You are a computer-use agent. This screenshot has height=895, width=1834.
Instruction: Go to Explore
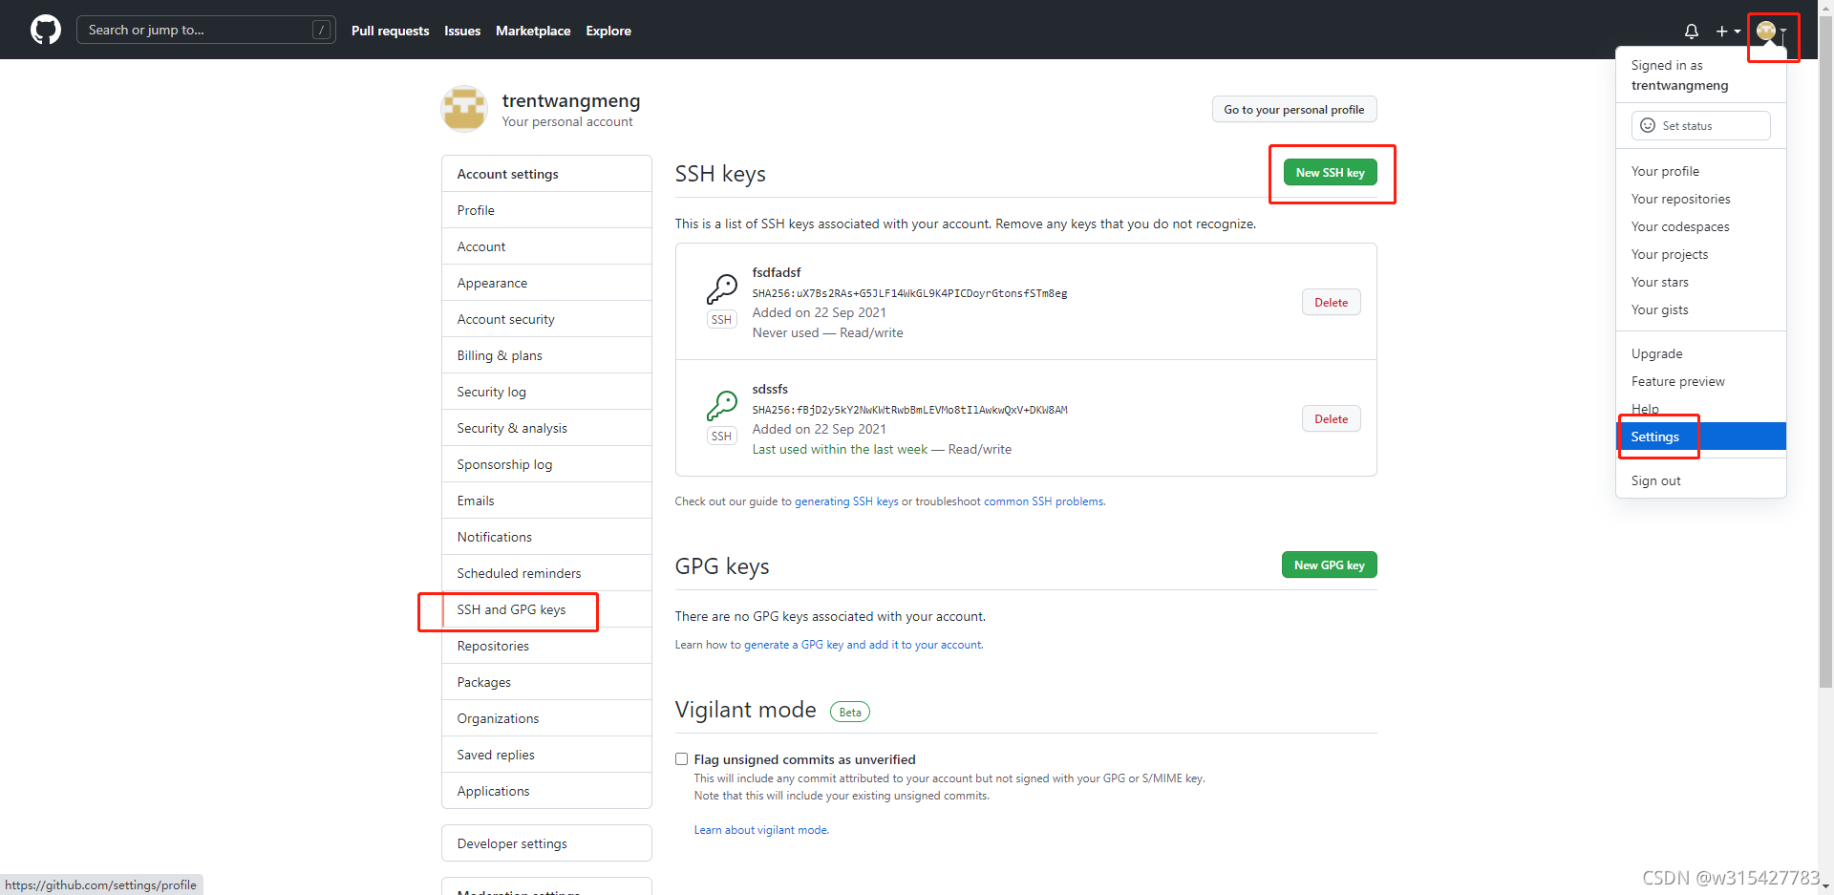(x=608, y=31)
